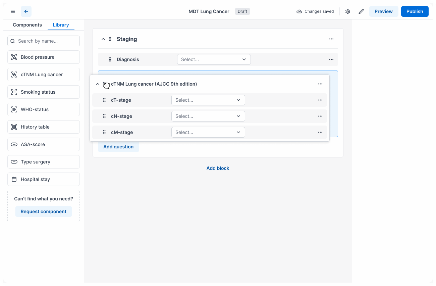436x286 pixels.
Task: Click the WHO-status list icon
Action: (x=14, y=109)
